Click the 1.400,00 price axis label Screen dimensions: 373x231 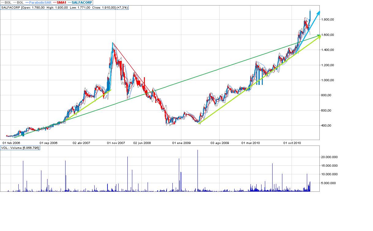pos(327,50)
